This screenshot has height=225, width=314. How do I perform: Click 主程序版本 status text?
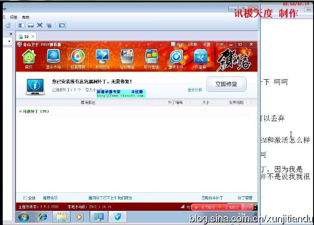pyautogui.click(x=38, y=207)
